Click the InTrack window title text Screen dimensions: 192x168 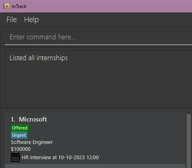tap(19, 6)
